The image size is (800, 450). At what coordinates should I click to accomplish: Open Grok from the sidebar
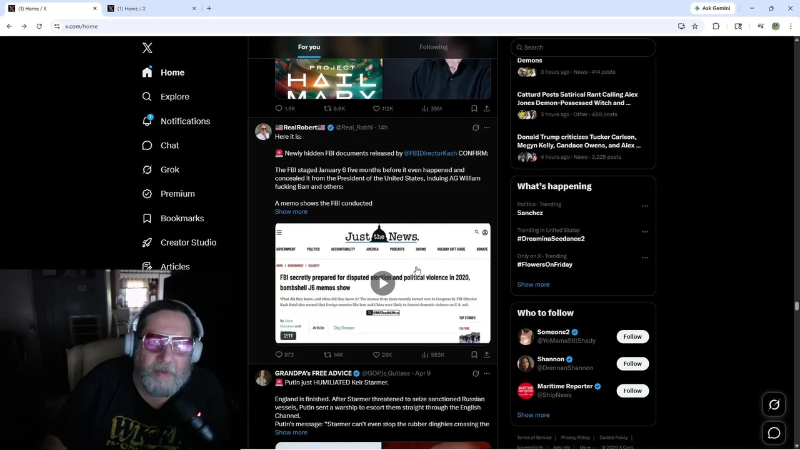pos(161,169)
